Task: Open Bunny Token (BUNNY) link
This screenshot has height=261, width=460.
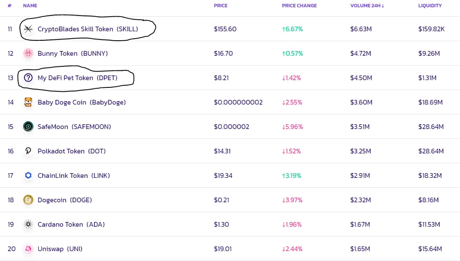Action: tap(73, 54)
